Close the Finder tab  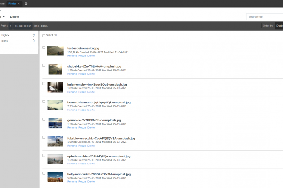point(19,3)
